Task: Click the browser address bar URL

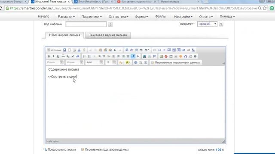Action: [133, 8]
